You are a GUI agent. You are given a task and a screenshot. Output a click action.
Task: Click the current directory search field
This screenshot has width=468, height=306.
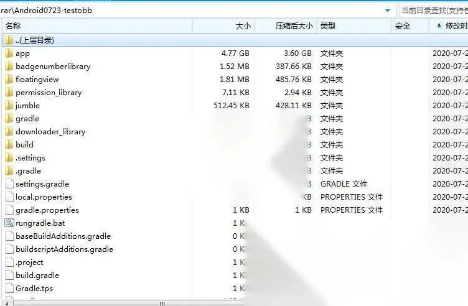tap(433, 11)
